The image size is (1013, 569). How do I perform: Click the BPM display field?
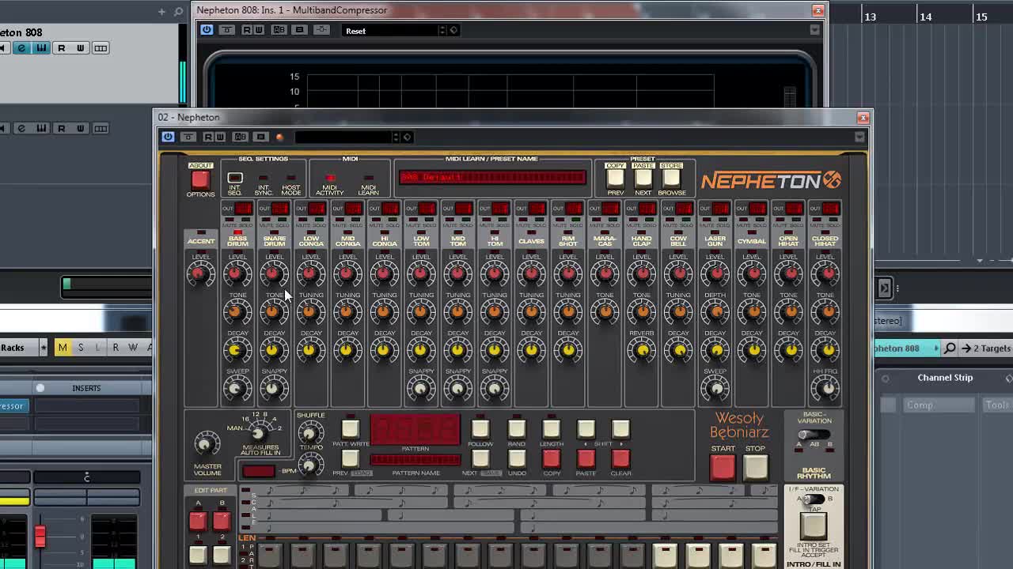pyautogui.click(x=259, y=471)
